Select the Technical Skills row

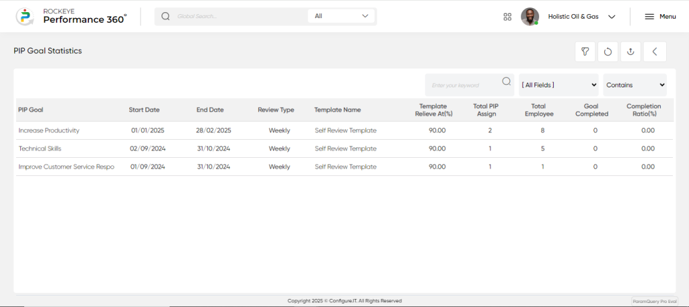[x=344, y=148]
